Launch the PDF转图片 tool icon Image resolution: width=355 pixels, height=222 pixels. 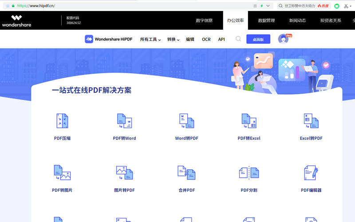point(62,172)
